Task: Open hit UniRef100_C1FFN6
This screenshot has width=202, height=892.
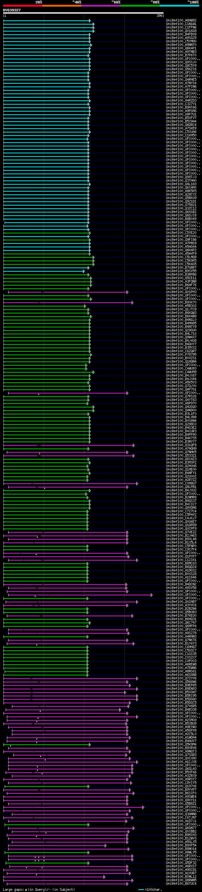Action: tap(181, 27)
